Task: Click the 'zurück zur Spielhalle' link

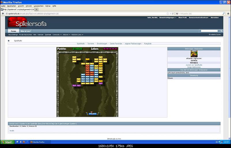Action: (x=194, y=65)
